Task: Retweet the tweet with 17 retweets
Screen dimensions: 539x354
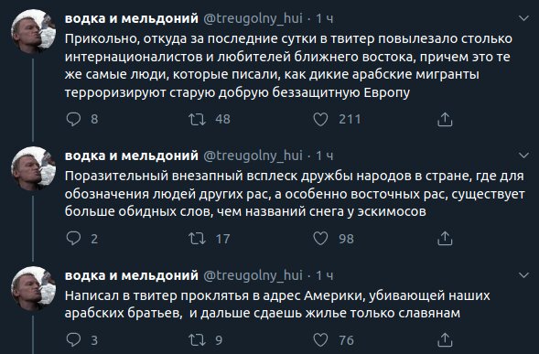Action: 197,239
